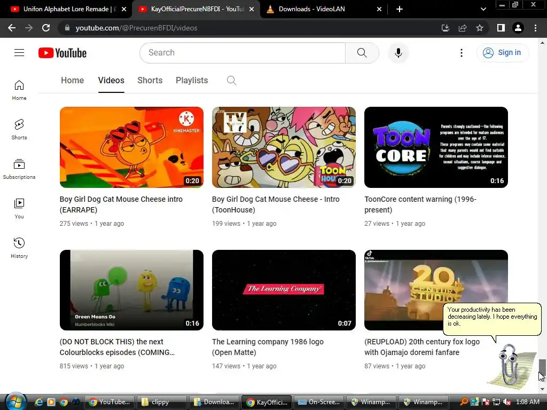Image resolution: width=547 pixels, height=410 pixels.
Task: Open the Chrome profile avatar
Action: 518,28
